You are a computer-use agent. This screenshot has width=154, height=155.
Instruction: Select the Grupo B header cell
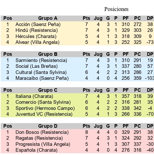tap(48, 54)
